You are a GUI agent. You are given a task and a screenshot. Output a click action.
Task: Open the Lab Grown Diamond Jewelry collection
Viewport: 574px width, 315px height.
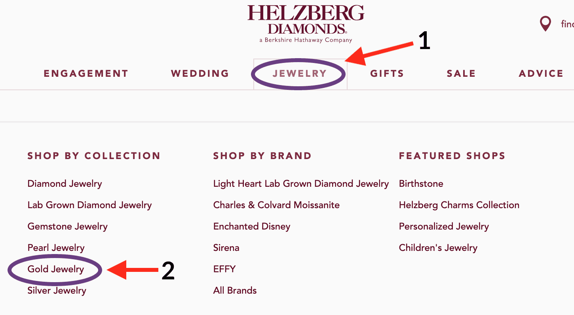coord(89,205)
